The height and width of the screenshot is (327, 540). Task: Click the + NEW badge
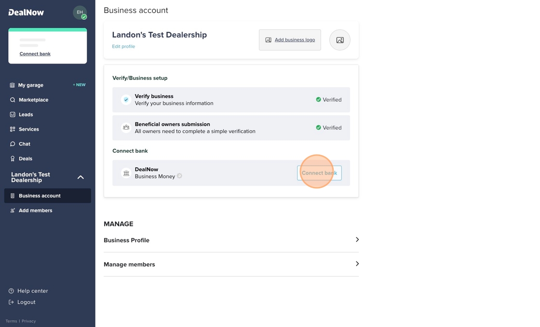[x=79, y=85]
